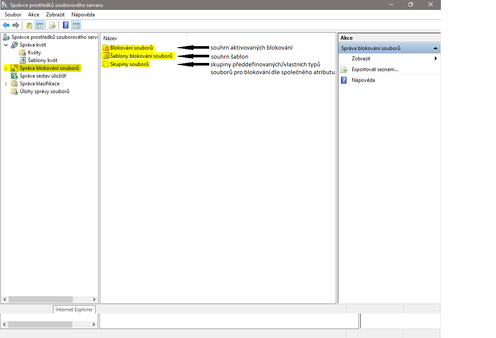Open the Blokování souborů item
This screenshot has height=338, width=496.
pyautogui.click(x=131, y=48)
